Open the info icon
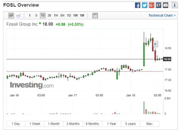This screenshot has height=130, width=179. (x=175, y=5)
